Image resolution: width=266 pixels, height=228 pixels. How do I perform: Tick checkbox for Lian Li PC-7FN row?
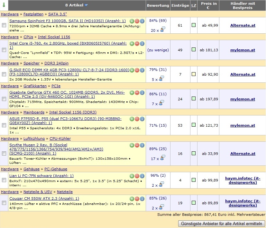coord(4,180)
